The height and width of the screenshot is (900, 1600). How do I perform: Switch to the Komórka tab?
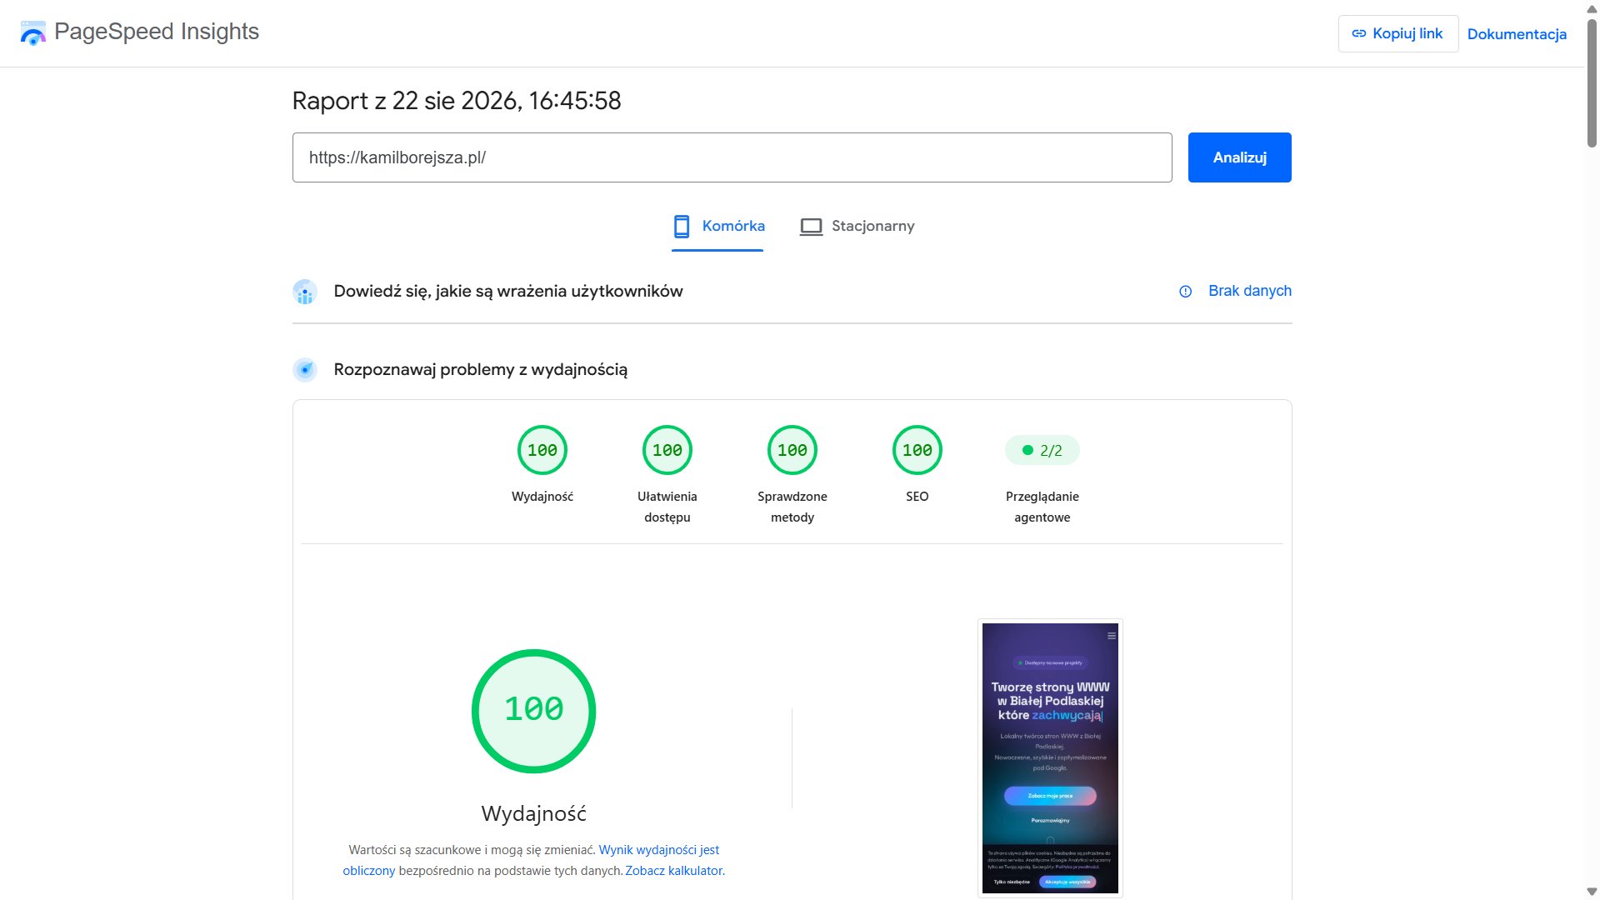click(x=718, y=226)
